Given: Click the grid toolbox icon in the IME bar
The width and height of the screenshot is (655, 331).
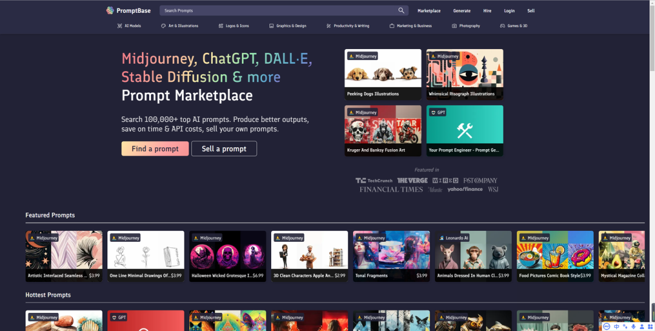Looking at the screenshot, I should click(x=650, y=326).
